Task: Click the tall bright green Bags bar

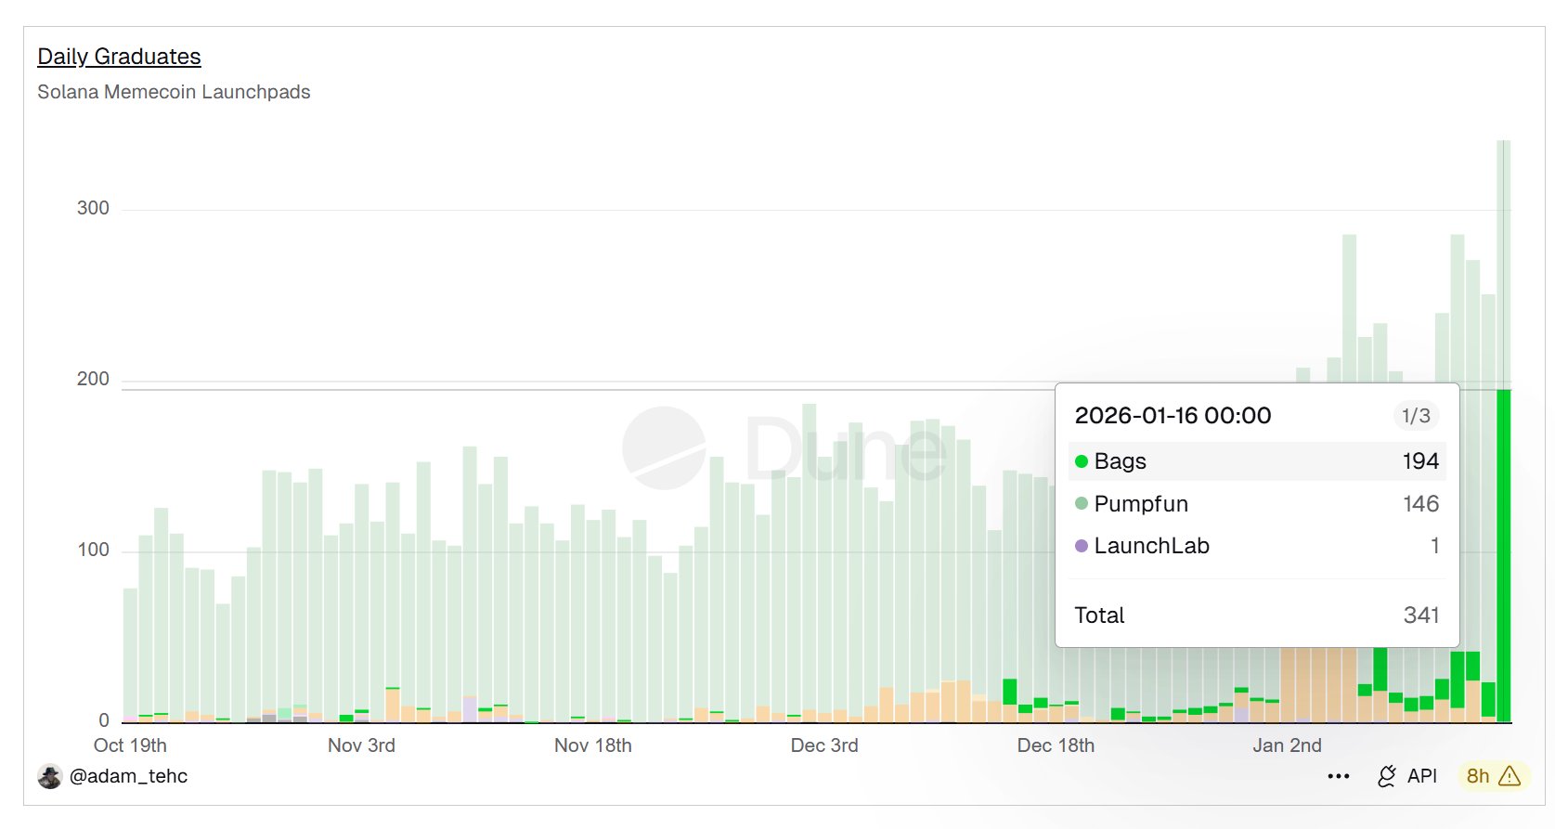Action: coord(1504,555)
